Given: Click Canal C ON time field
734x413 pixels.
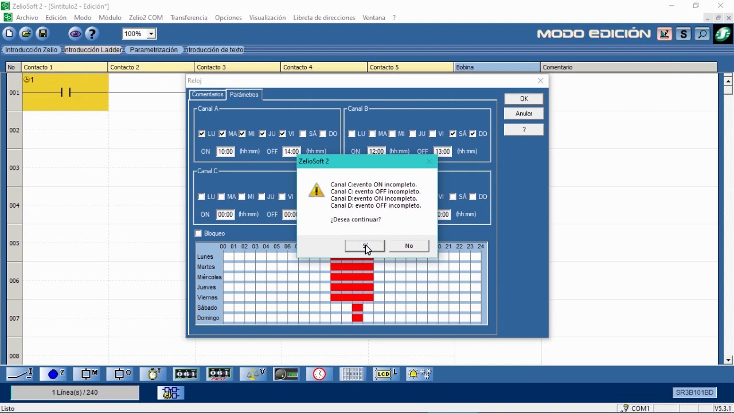Looking at the screenshot, I should [x=225, y=215].
